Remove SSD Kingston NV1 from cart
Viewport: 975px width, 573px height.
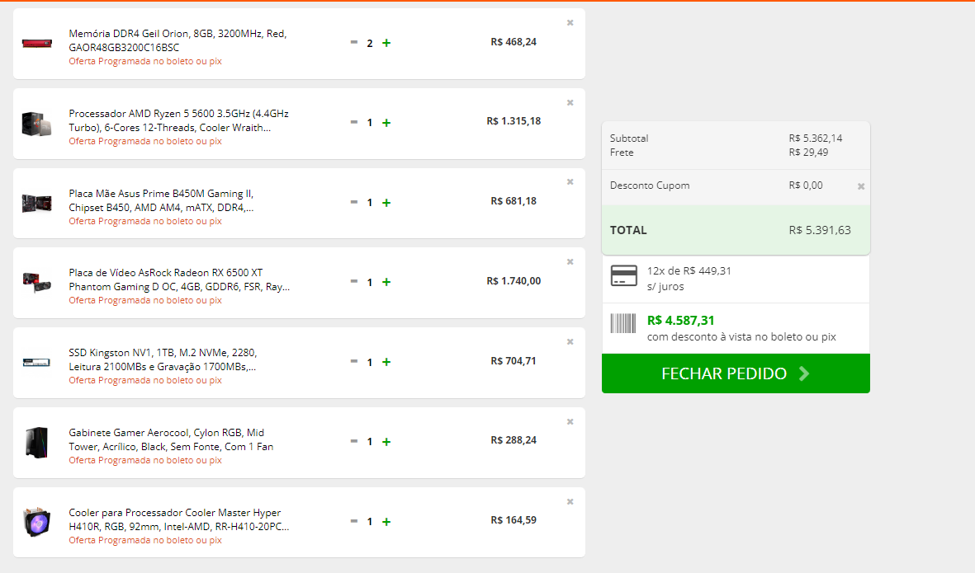coord(570,342)
